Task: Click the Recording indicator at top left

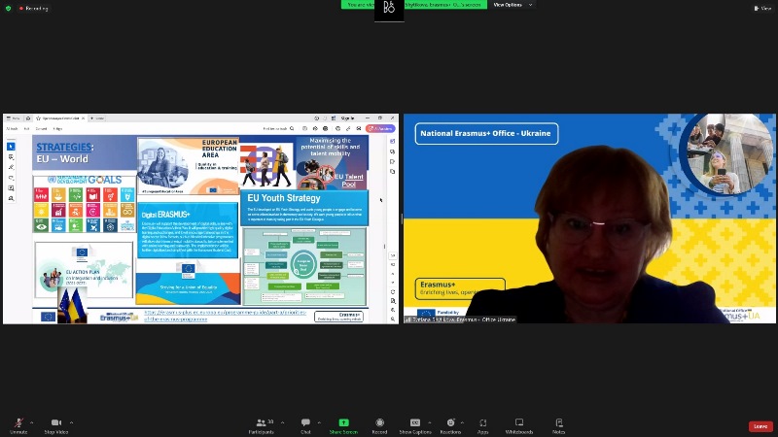Action: coord(33,8)
